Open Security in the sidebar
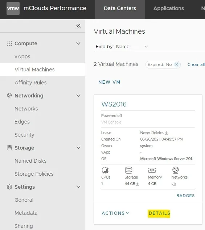The width and height of the screenshot is (205, 230). 42,135
